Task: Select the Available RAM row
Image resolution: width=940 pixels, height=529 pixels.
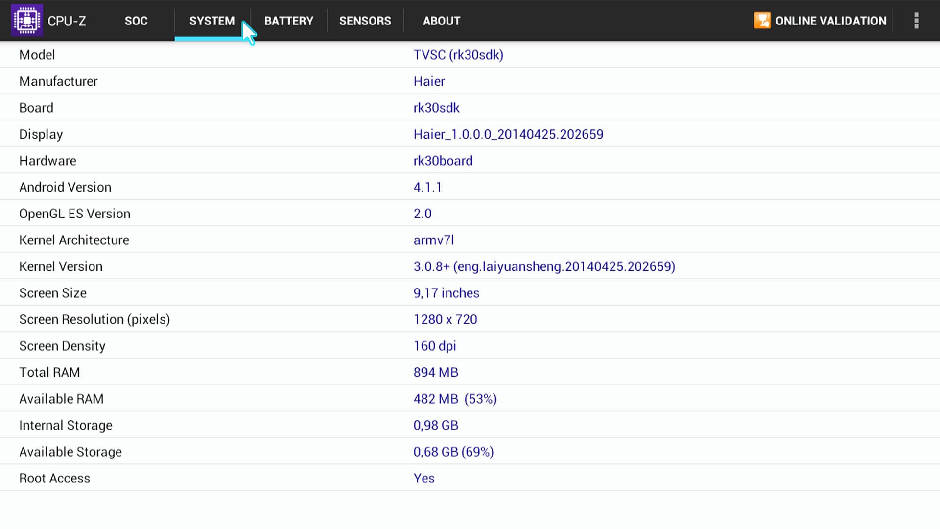Action: coord(61,399)
